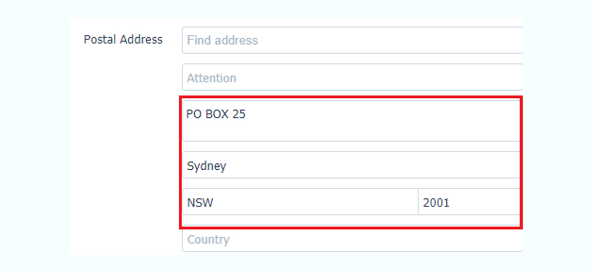Click the NSW state field
Viewport: 593px width, 273px height.
tap(300, 202)
